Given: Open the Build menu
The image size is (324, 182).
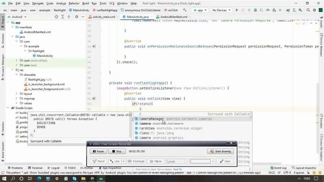Looking at the screenshot, I should [86, 4].
